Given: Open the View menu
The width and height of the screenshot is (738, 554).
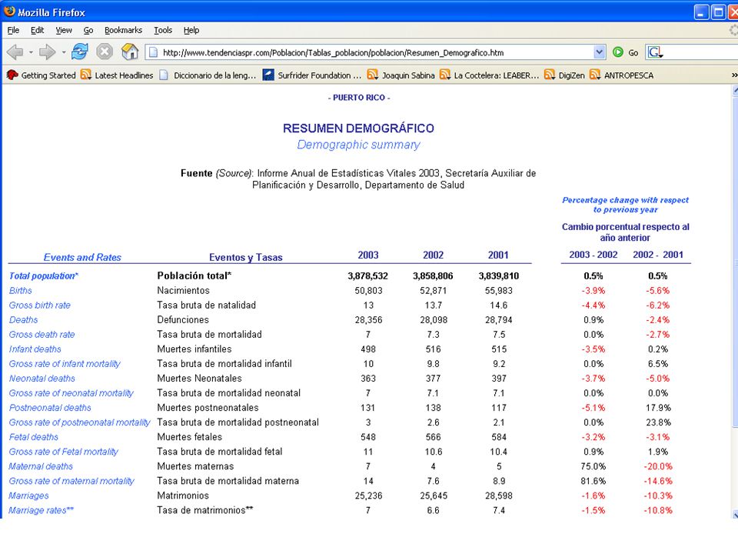Looking at the screenshot, I should 64,30.
